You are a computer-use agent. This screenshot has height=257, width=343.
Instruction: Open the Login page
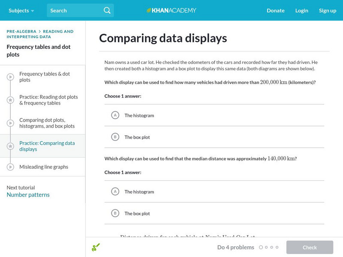(301, 11)
